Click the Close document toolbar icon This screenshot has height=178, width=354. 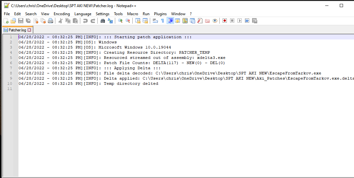pos(36,21)
